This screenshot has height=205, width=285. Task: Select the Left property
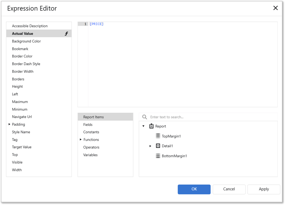[x=39, y=94]
